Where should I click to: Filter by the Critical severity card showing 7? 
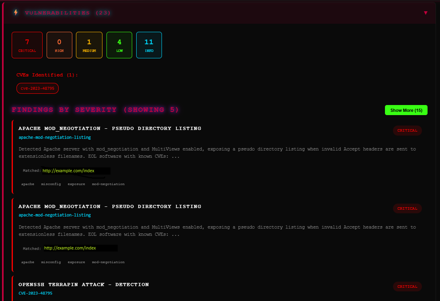tap(27, 45)
